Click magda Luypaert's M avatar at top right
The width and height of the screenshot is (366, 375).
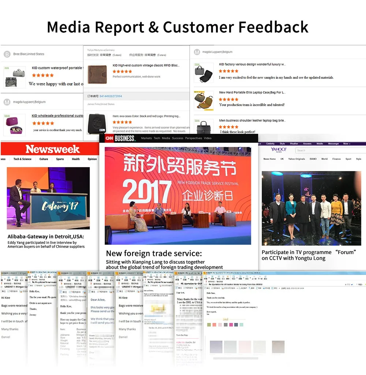pyautogui.click(x=197, y=52)
